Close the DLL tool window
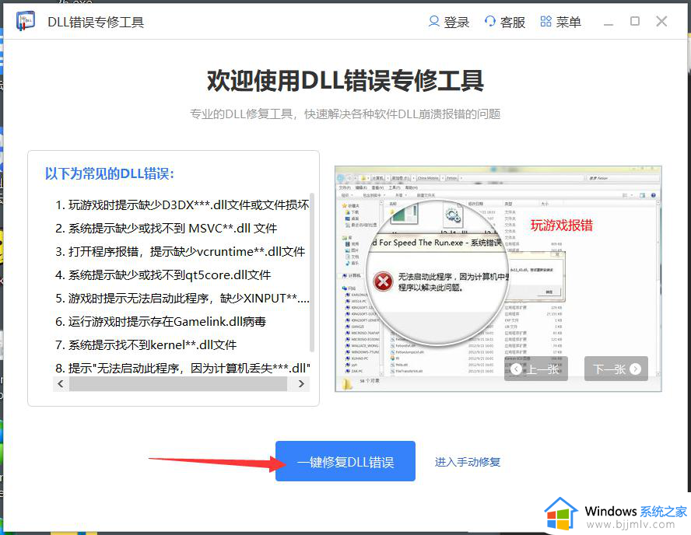The image size is (691, 535). [x=661, y=21]
